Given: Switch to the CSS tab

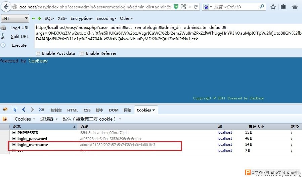Looking at the screenshot, I should pos(87,110).
